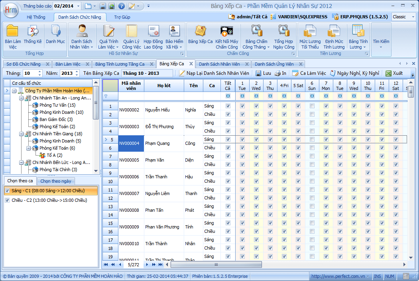The width and height of the screenshot is (419, 281).
Task: Click the Tên Bảng Xếp Ca text field
Action: 147,73
